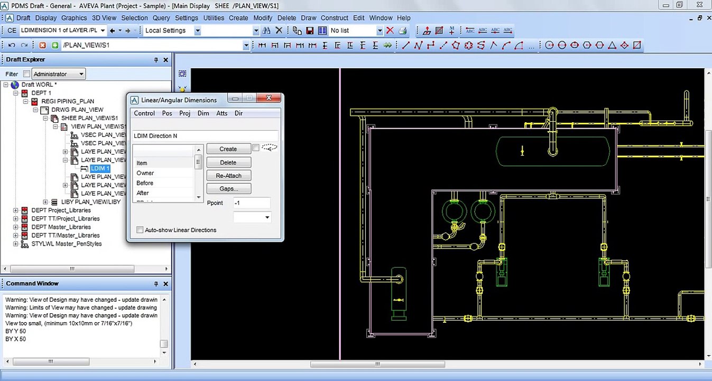This screenshot has width=712, height=381.
Task: Toggle the Filter checkbox in Draft Explorer
Action: (x=26, y=74)
